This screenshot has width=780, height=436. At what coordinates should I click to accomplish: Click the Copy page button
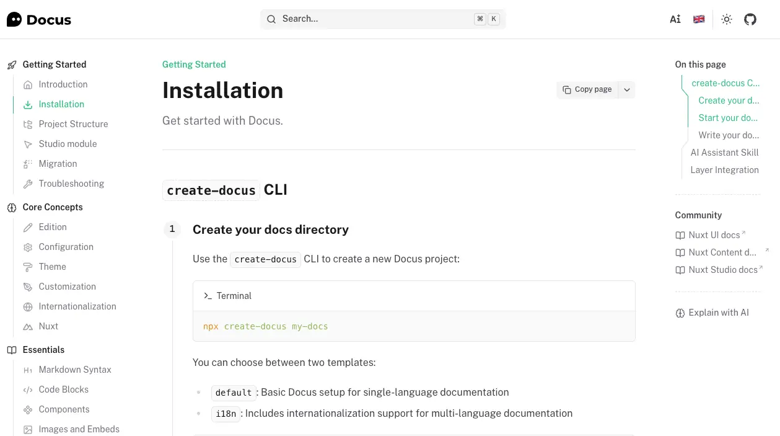(587, 89)
